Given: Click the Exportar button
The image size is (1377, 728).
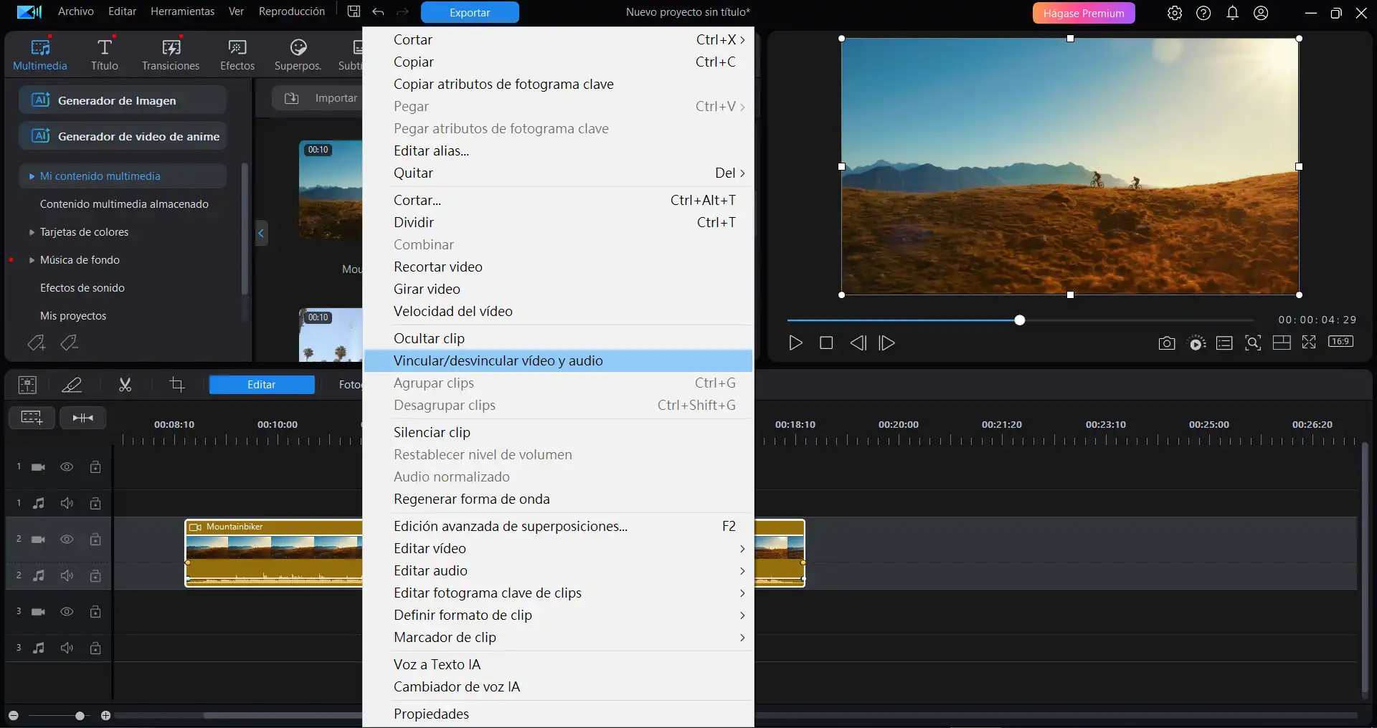Looking at the screenshot, I should pyautogui.click(x=470, y=13).
